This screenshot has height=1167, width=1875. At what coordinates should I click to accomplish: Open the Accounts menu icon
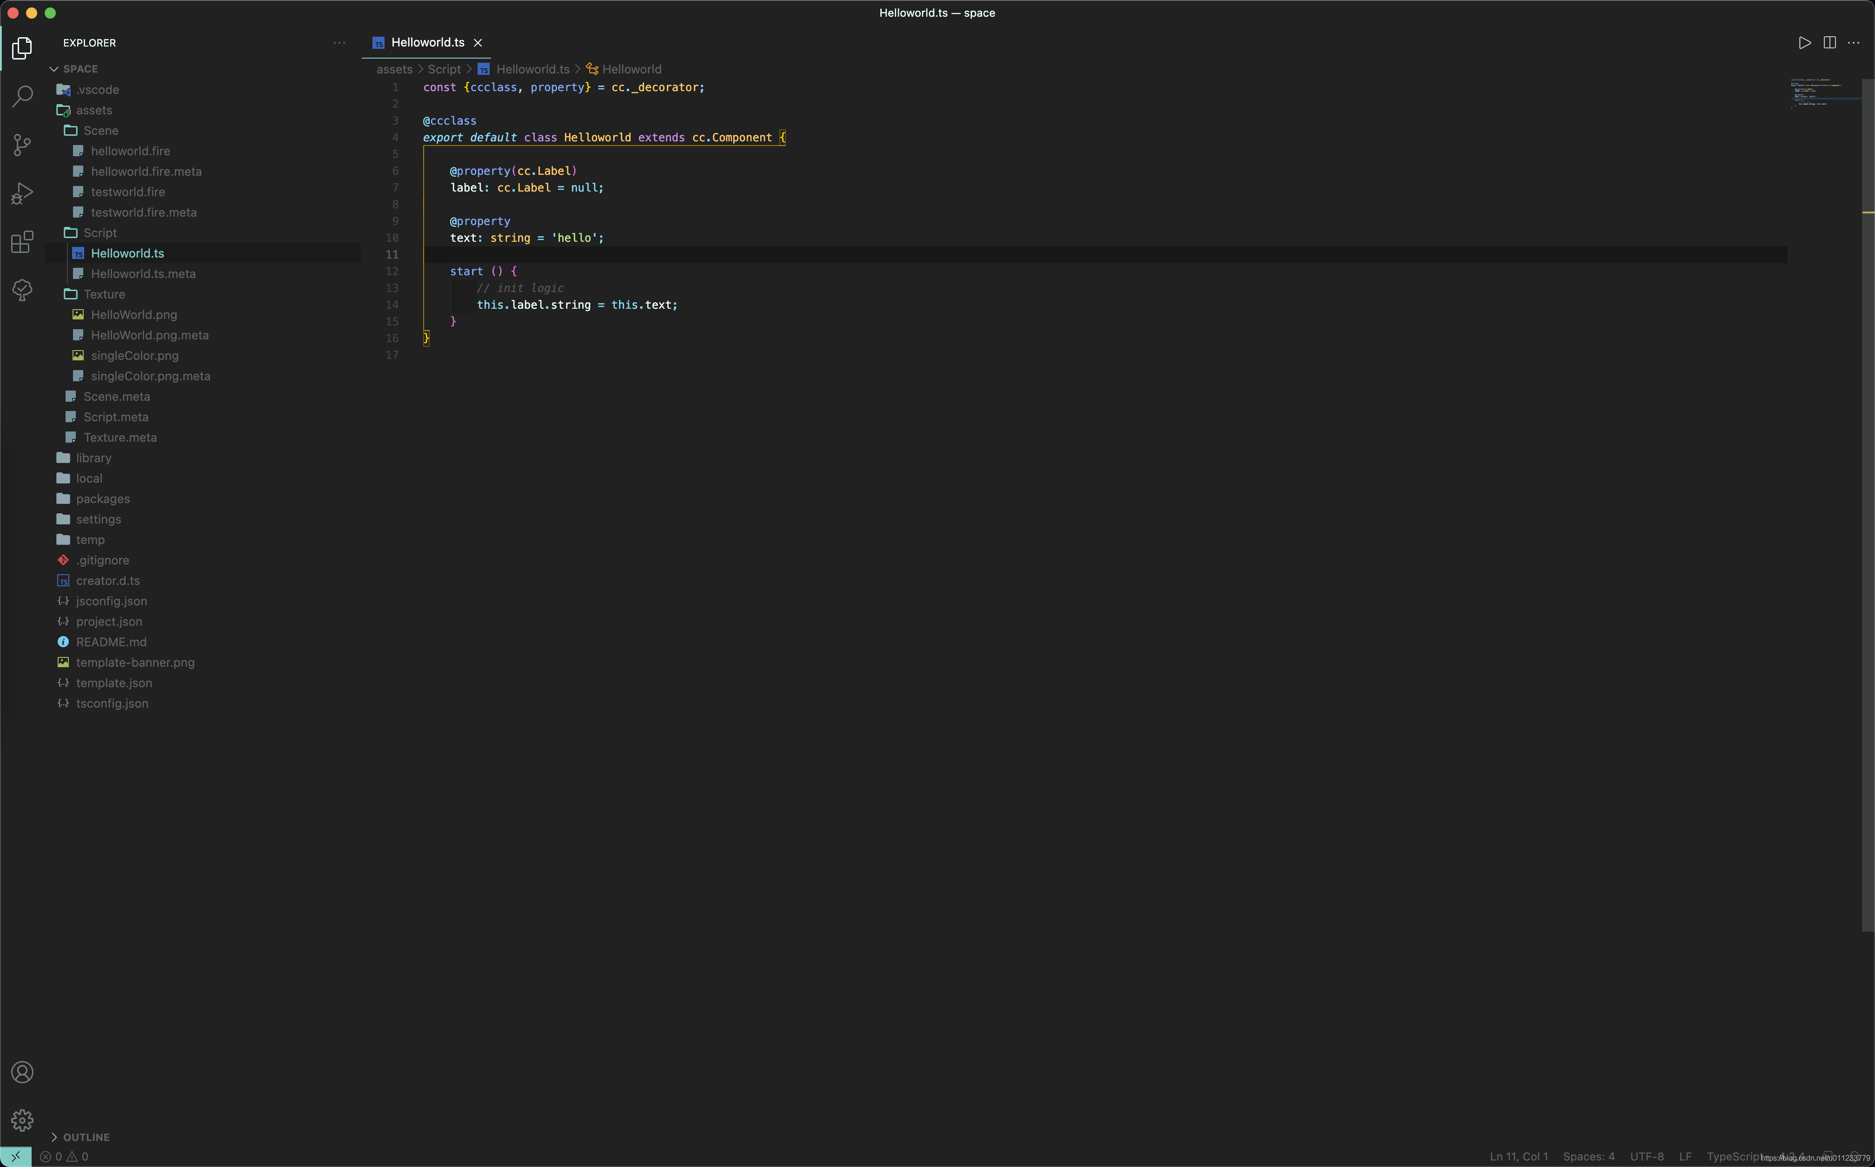point(22,1072)
